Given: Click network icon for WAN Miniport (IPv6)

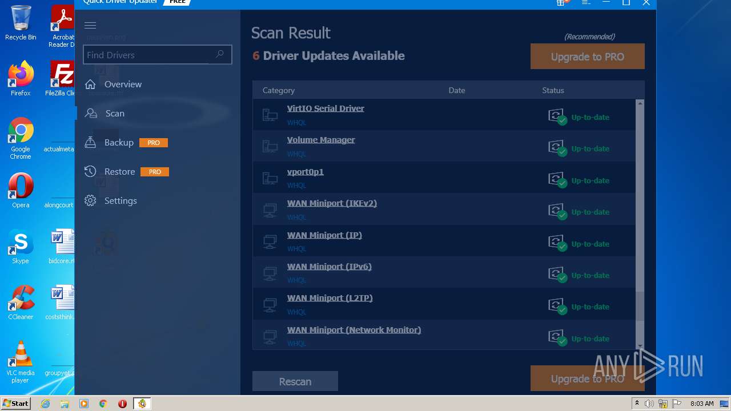Looking at the screenshot, I should 270,273.
